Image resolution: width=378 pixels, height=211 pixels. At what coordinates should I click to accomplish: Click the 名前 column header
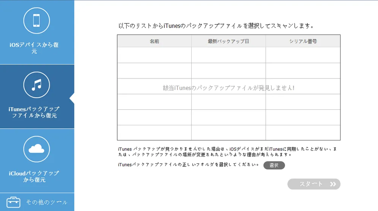coord(154,41)
